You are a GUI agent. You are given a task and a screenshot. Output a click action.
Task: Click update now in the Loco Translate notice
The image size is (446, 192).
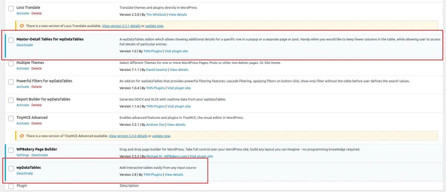coord(154,26)
